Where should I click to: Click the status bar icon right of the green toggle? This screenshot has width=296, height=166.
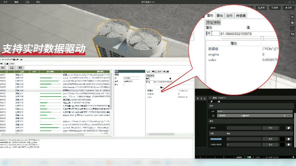click(x=253, y=157)
